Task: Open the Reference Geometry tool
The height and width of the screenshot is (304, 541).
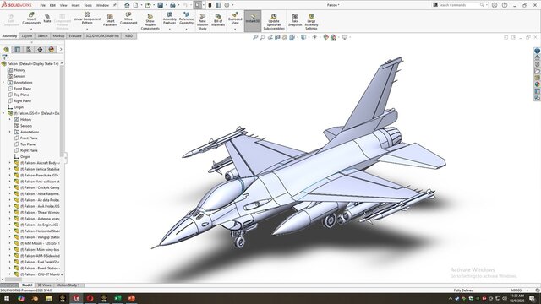Action: 186,19
